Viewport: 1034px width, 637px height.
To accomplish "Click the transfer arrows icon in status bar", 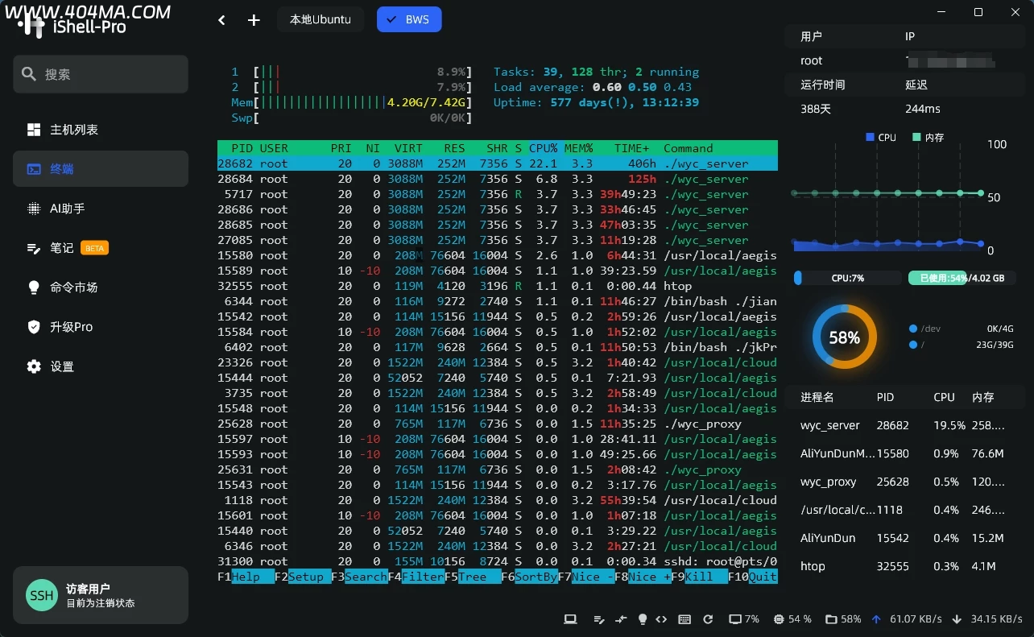I will tap(620, 619).
